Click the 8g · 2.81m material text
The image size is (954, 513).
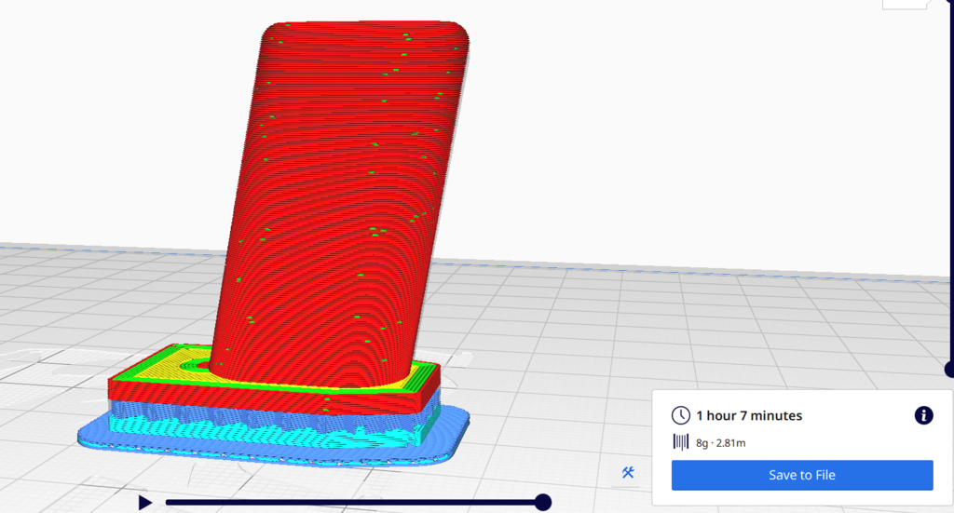click(x=721, y=443)
